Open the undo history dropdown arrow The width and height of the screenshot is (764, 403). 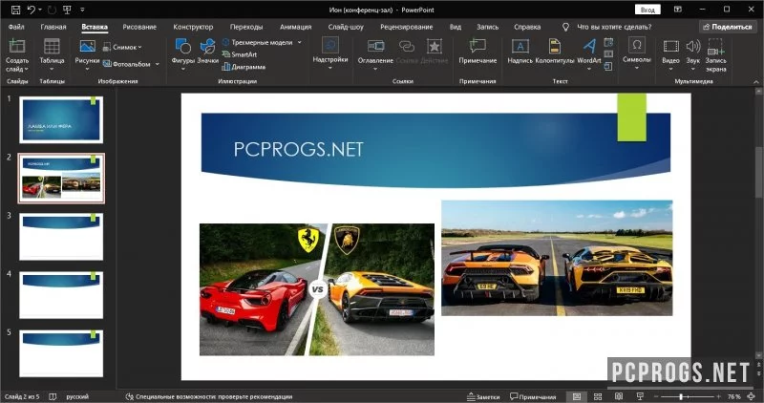point(39,10)
